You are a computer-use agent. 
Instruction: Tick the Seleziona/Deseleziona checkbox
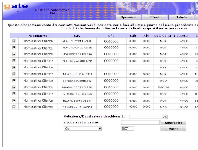point(124,116)
